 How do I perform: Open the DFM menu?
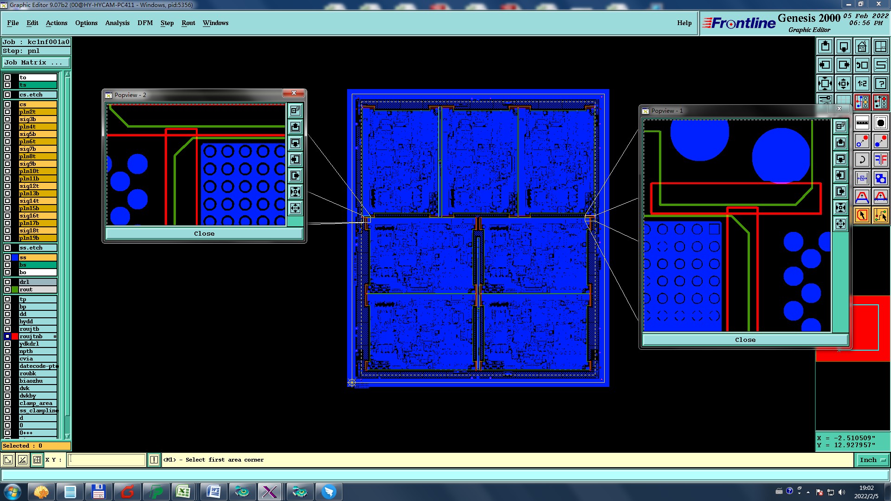[145, 23]
